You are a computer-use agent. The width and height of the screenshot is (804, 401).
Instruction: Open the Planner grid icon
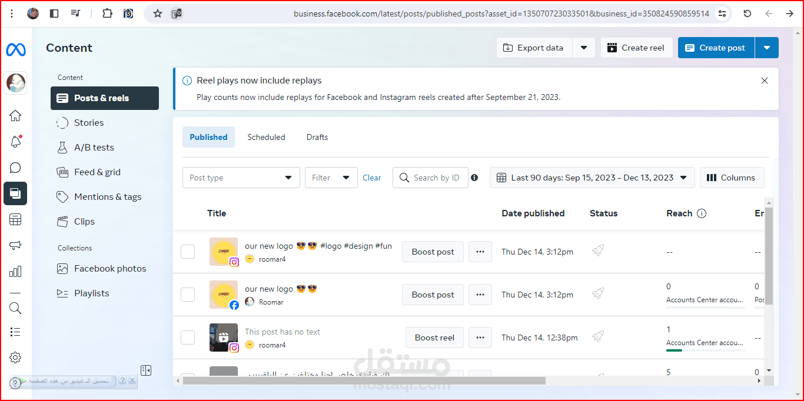(16, 220)
